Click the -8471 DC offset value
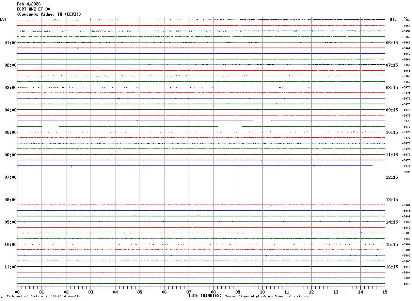 coord(406,93)
